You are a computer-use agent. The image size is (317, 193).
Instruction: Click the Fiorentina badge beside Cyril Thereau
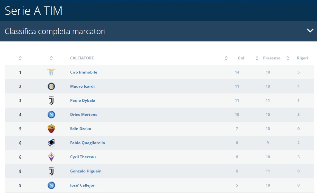(51, 157)
